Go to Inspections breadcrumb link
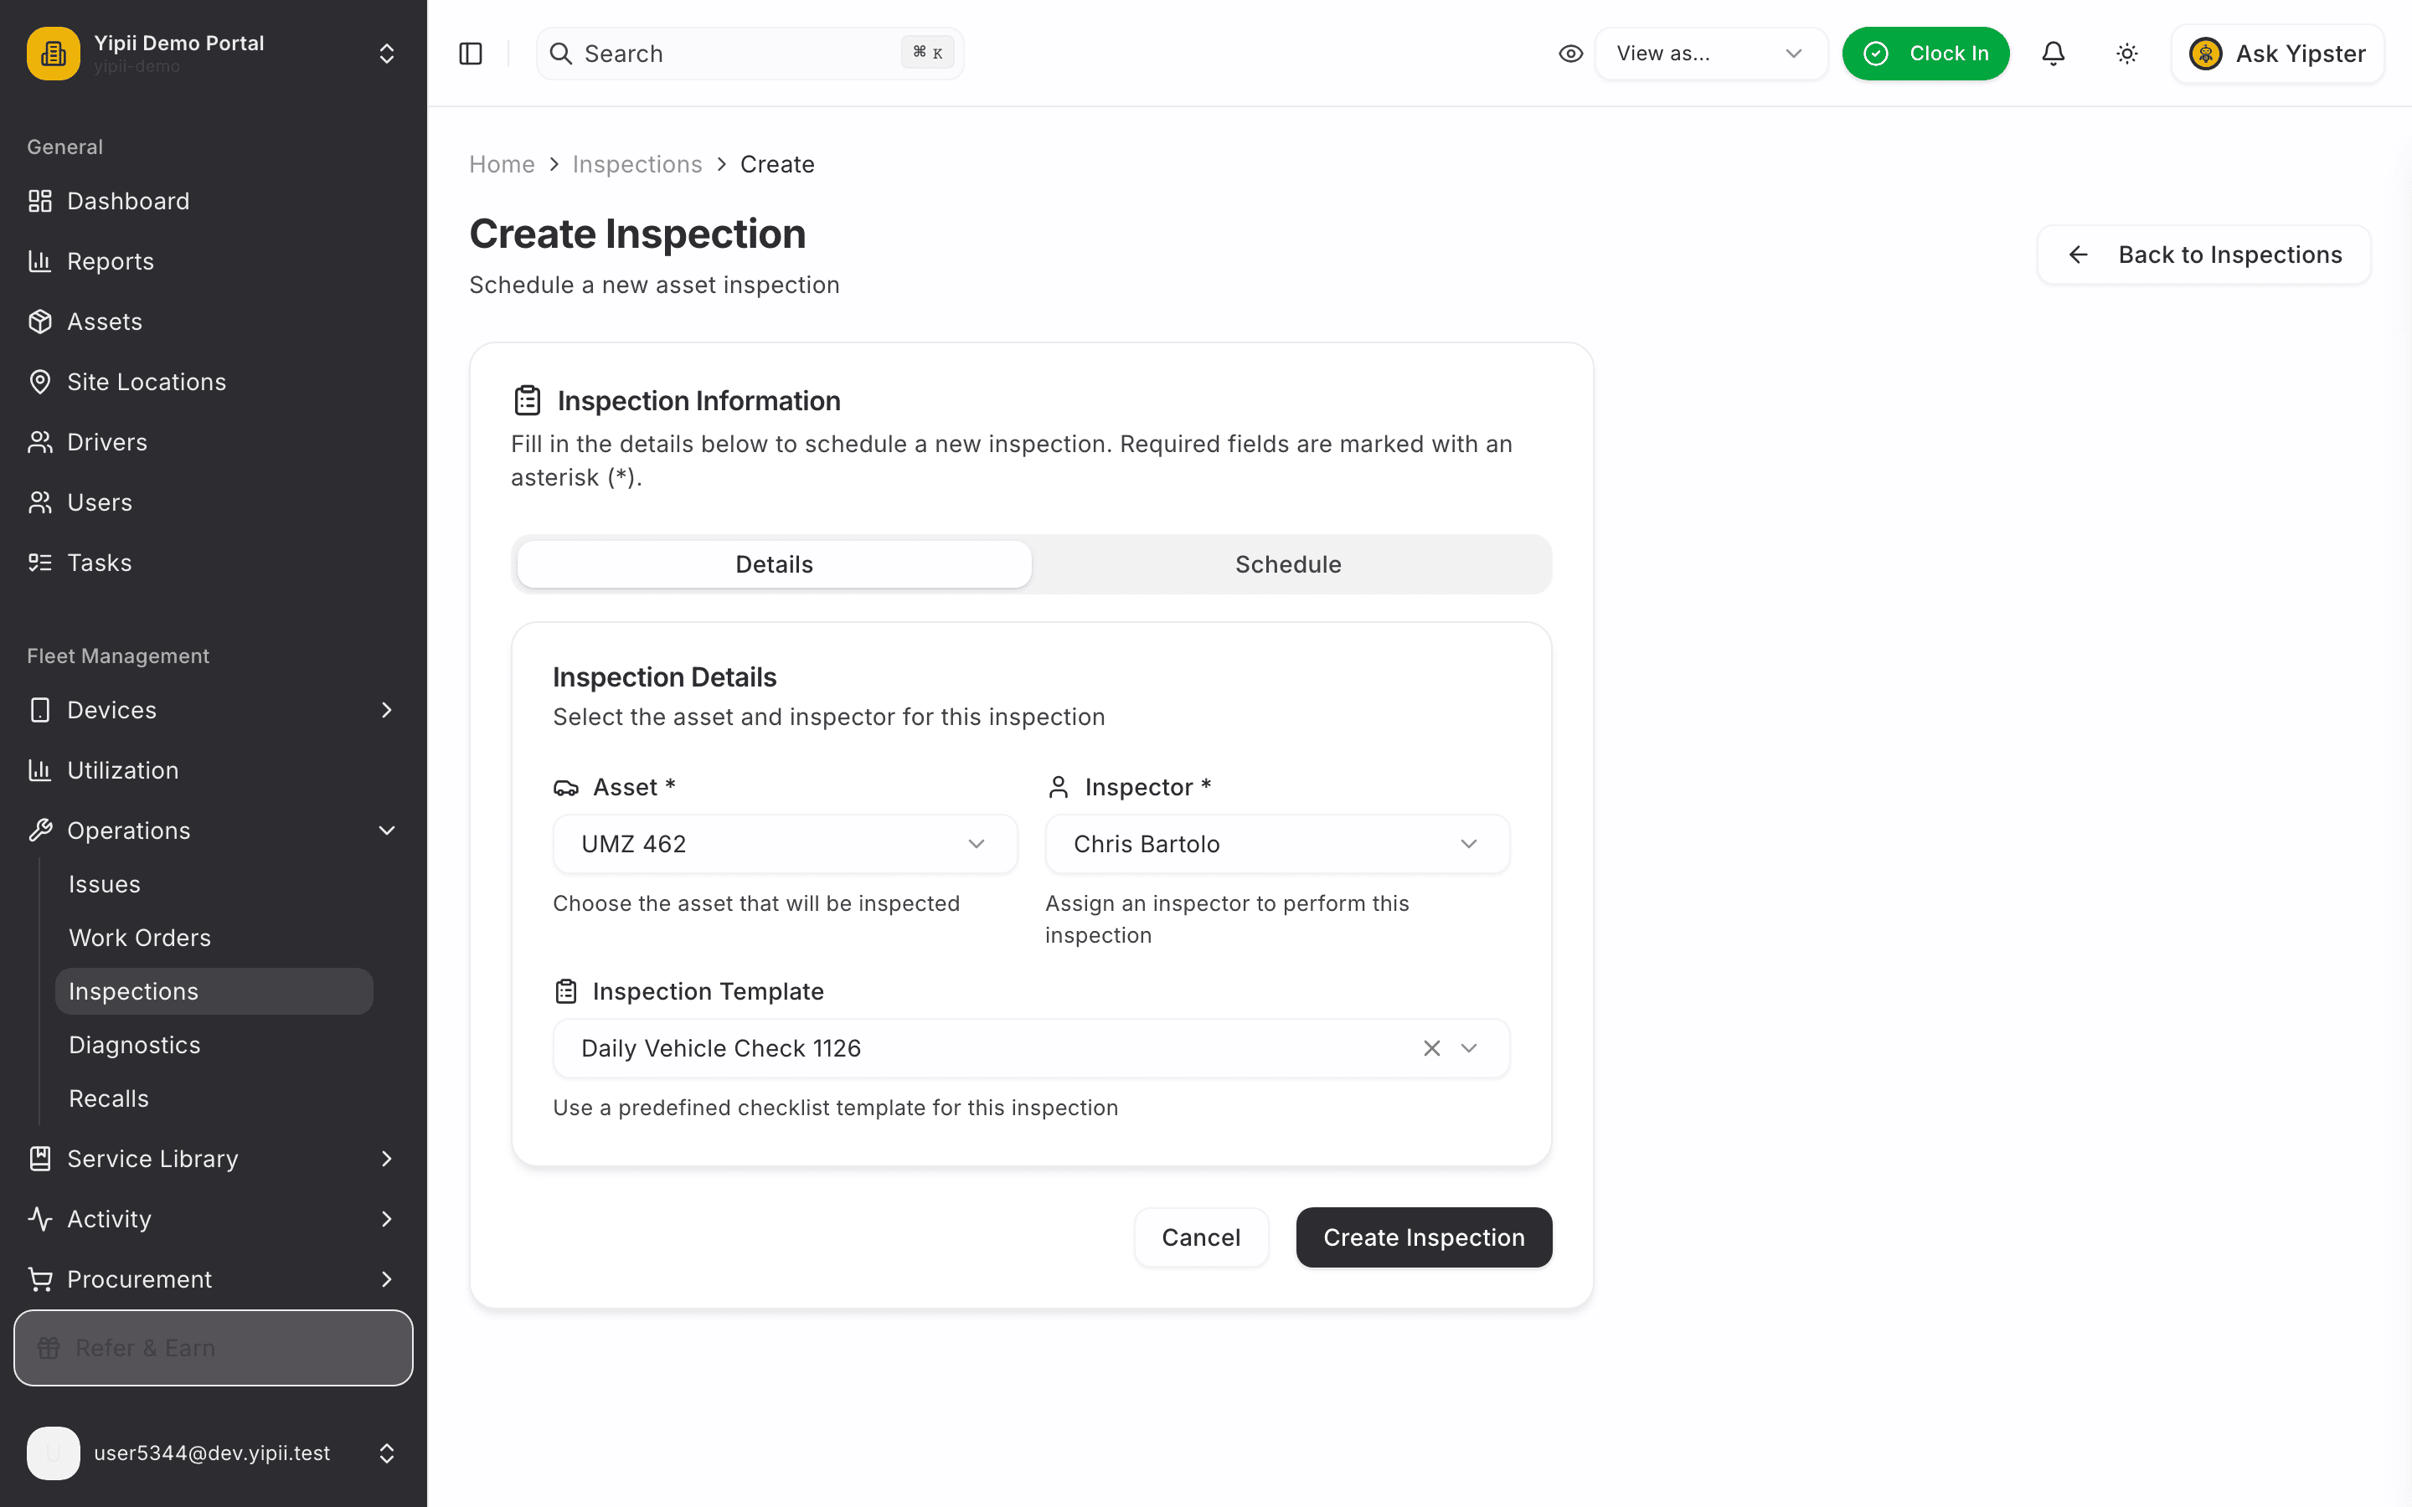 pyautogui.click(x=636, y=164)
